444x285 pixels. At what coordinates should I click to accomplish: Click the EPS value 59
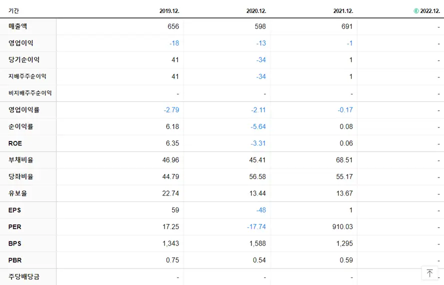click(175, 210)
